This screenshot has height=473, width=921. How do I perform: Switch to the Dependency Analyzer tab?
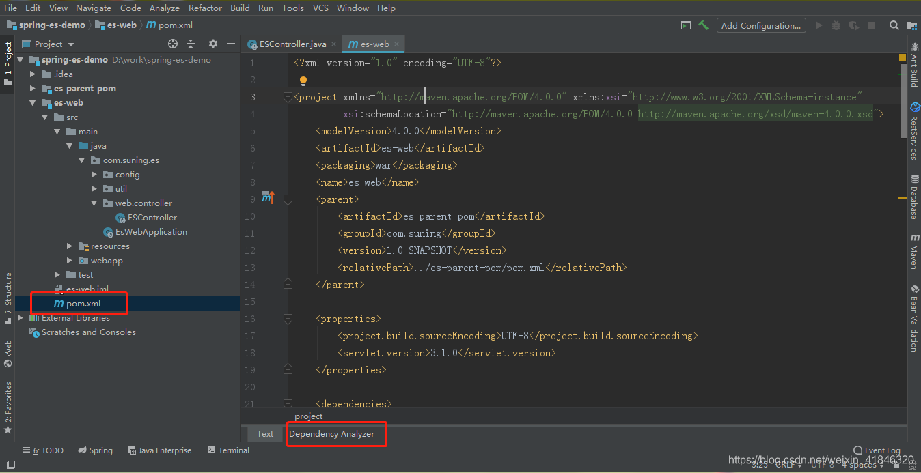click(331, 434)
